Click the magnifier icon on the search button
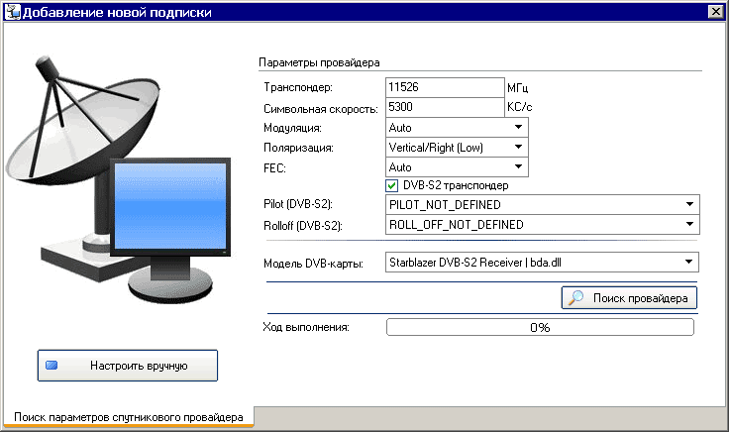Screen dimensions: 729x432 pyautogui.click(x=575, y=297)
